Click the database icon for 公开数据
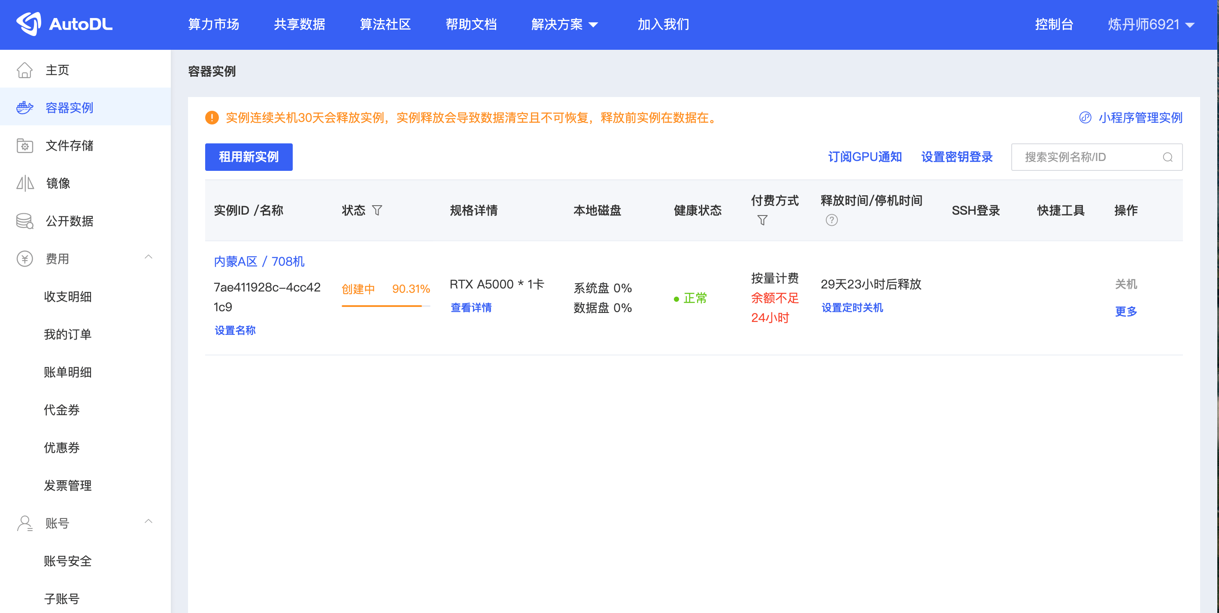Viewport: 1219px width, 613px height. [x=24, y=221]
